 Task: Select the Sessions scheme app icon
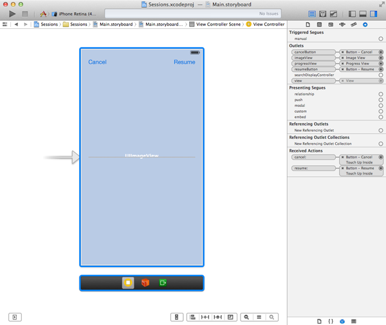43,14
